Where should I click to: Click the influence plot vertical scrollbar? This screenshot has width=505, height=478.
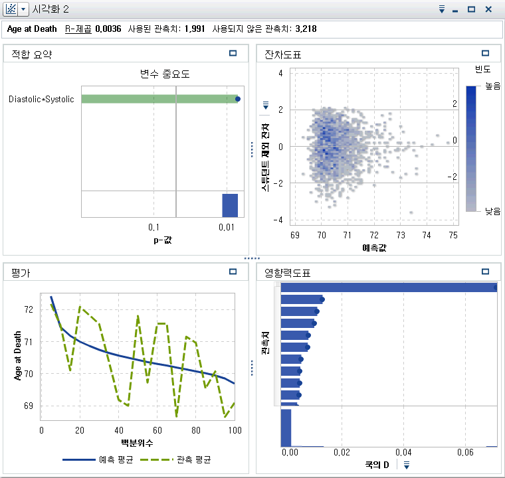(277, 345)
